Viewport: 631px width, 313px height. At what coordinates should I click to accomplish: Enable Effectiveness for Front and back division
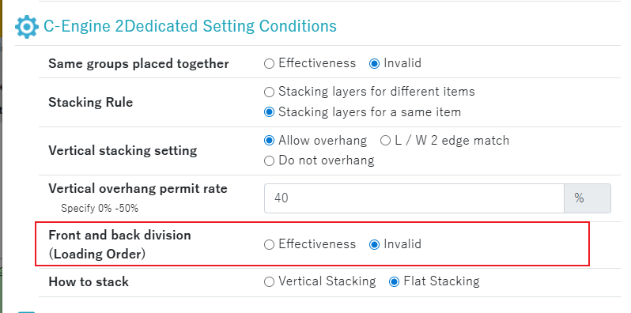[x=269, y=244]
